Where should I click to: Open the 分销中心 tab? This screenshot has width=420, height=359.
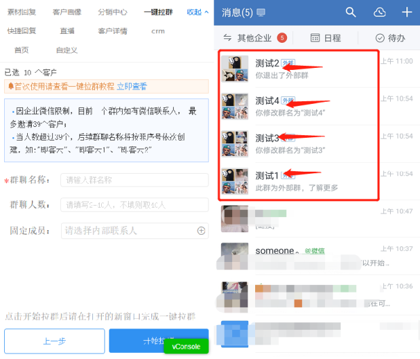tap(113, 12)
